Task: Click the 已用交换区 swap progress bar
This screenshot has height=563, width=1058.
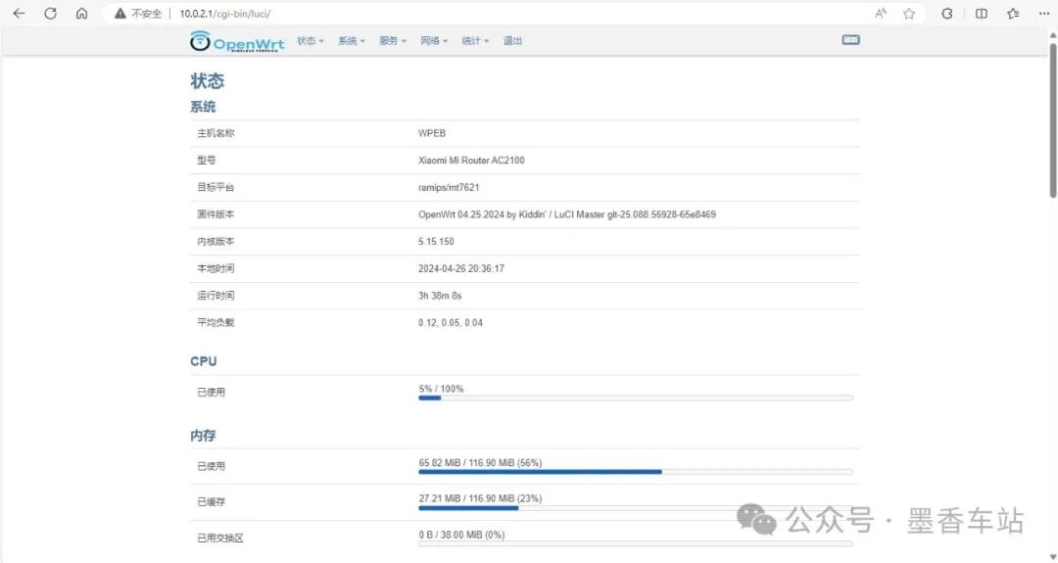Action: pos(636,543)
